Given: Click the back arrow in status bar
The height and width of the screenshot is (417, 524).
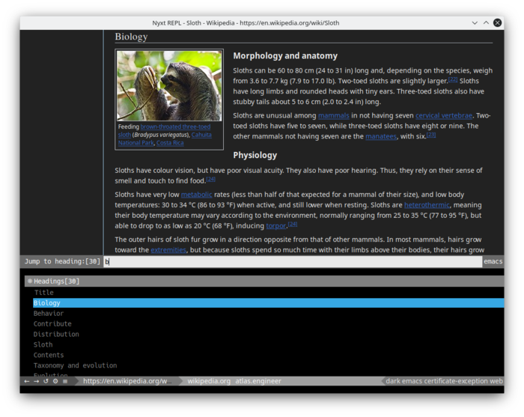Looking at the screenshot, I should pos(27,381).
